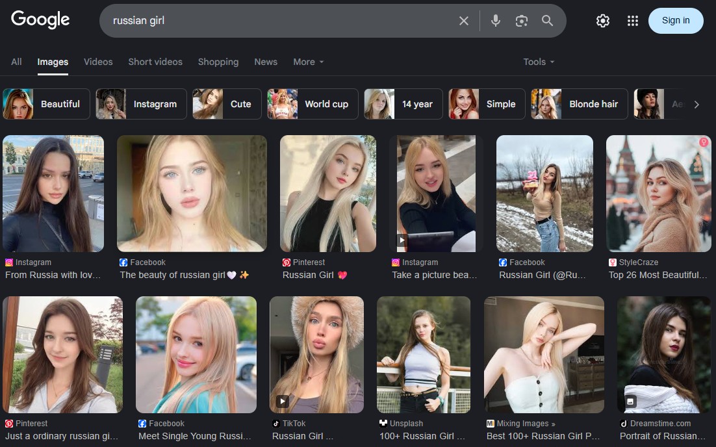This screenshot has width=716, height=447.
Task: Click the Google logo
Action: coord(40,19)
